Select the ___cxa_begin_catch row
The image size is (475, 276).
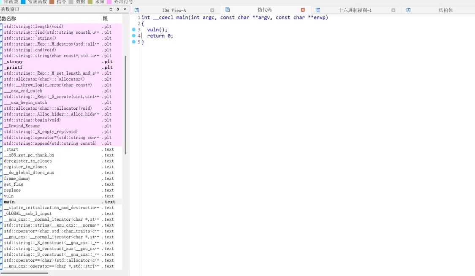pyautogui.click(x=61, y=102)
